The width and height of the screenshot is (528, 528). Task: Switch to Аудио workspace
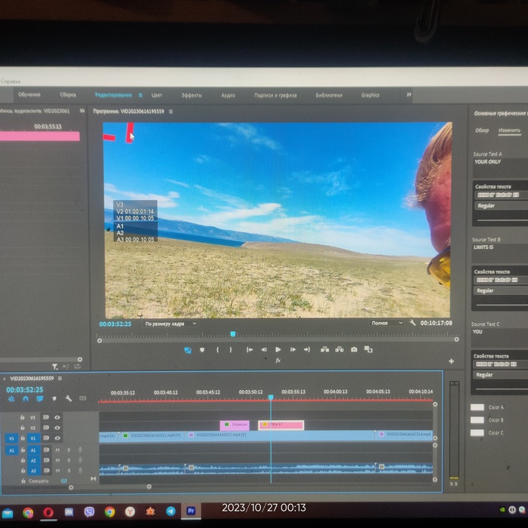tap(228, 95)
